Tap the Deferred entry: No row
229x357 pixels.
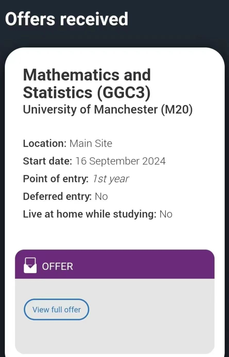click(x=65, y=197)
